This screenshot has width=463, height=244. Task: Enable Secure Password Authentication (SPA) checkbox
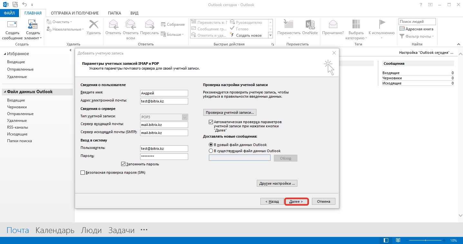coord(82,173)
